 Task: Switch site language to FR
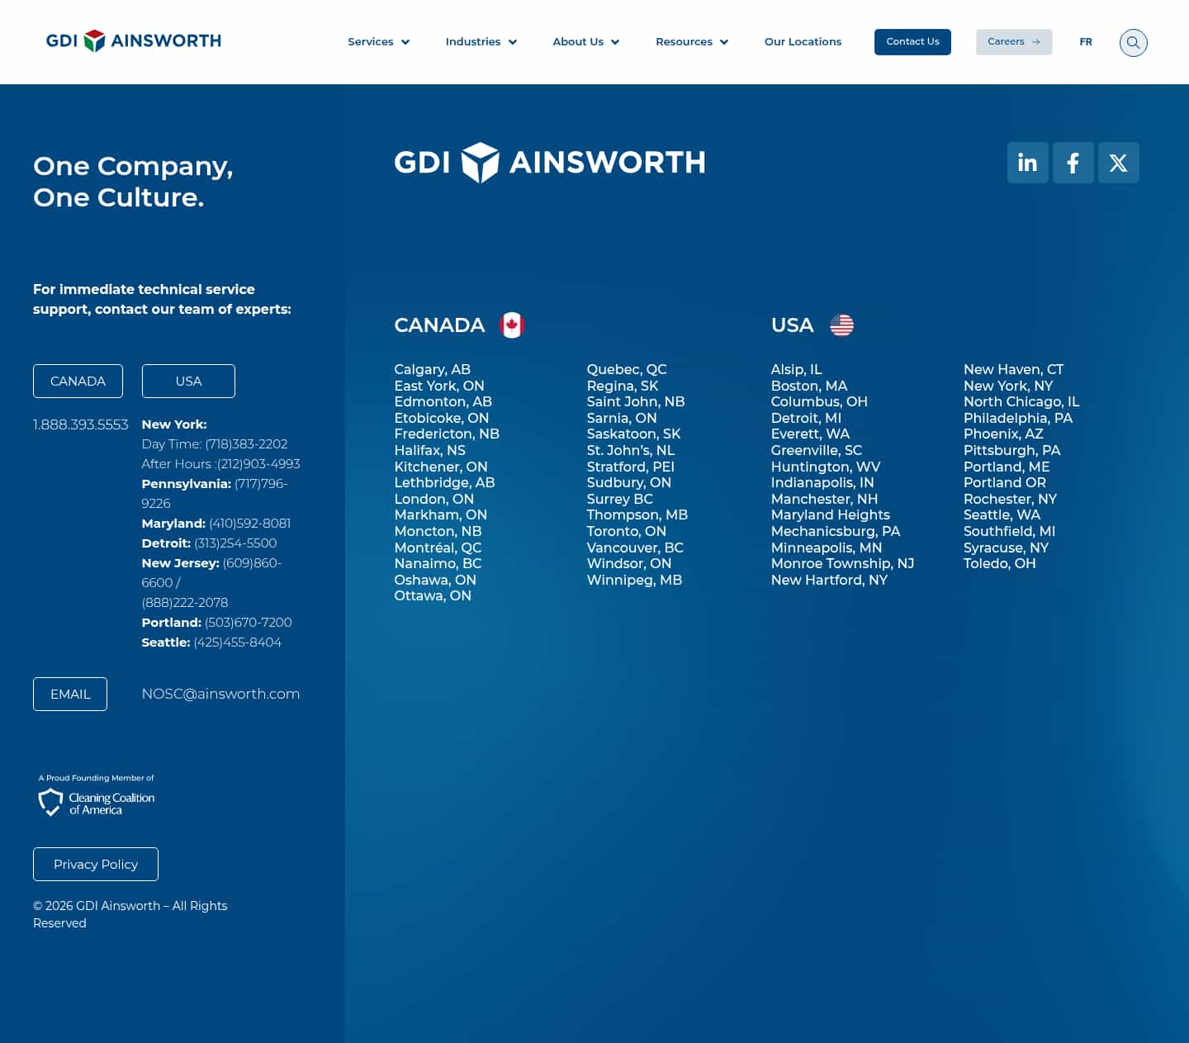[1086, 41]
